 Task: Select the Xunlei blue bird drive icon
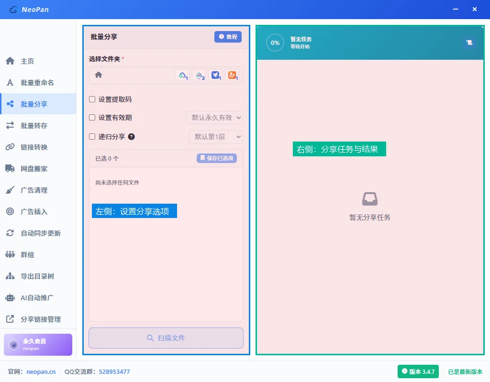tap(216, 75)
